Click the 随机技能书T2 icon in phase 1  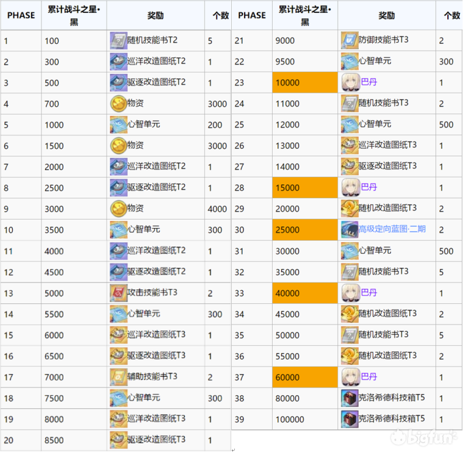click(118, 40)
